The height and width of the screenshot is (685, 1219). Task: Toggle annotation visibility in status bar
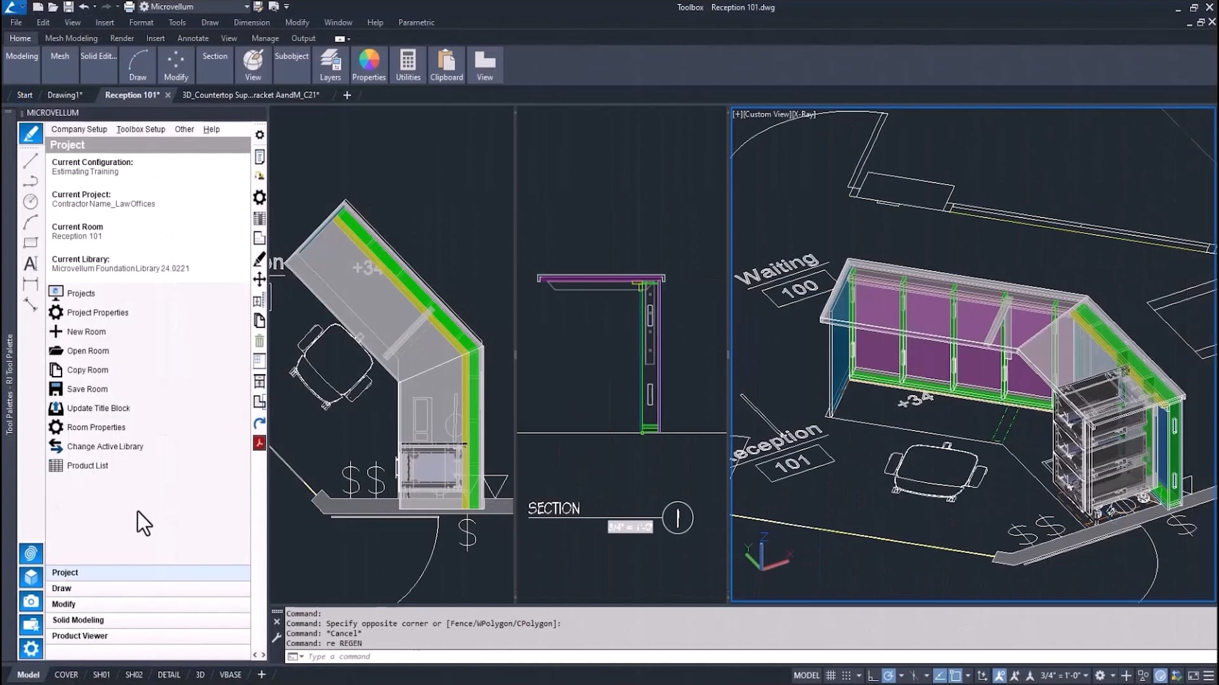(x=999, y=675)
